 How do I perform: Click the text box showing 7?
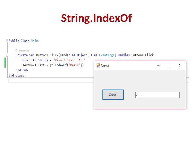click(x=157, y=95)
